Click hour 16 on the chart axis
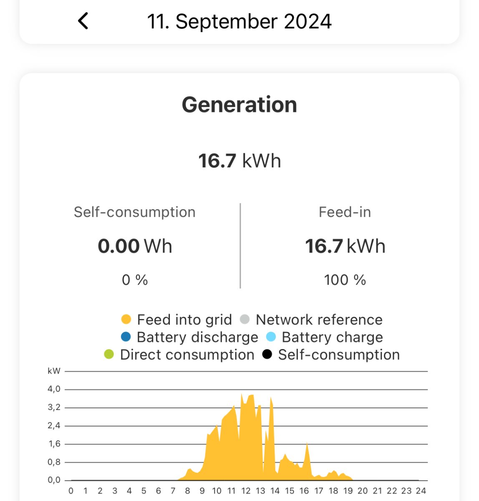 [x=304, y=491]
